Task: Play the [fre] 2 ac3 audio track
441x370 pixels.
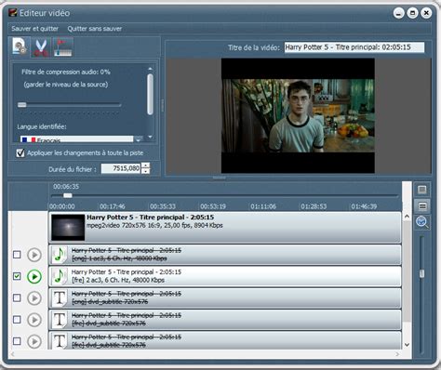Action: coord(34,276)
